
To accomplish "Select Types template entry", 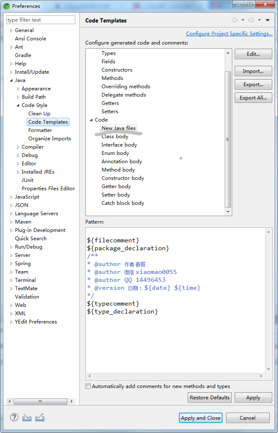I will coord(109,53).
